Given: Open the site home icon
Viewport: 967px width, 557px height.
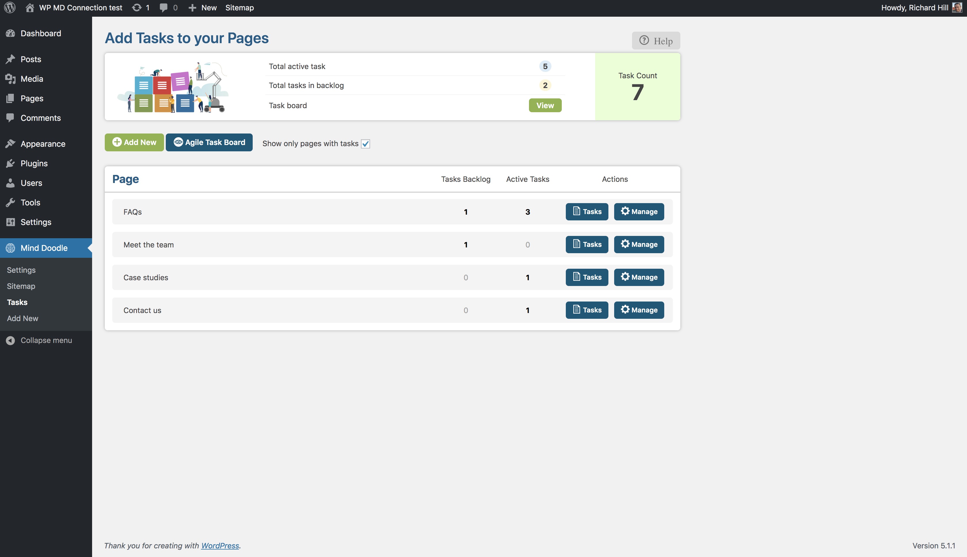Looking at the screenshot, I should 29,8.
